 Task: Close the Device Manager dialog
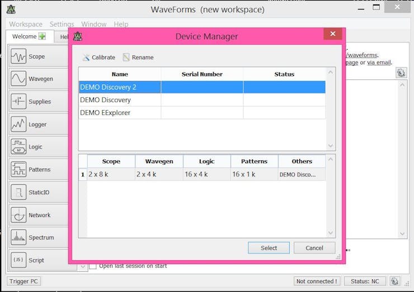point(333,33)
